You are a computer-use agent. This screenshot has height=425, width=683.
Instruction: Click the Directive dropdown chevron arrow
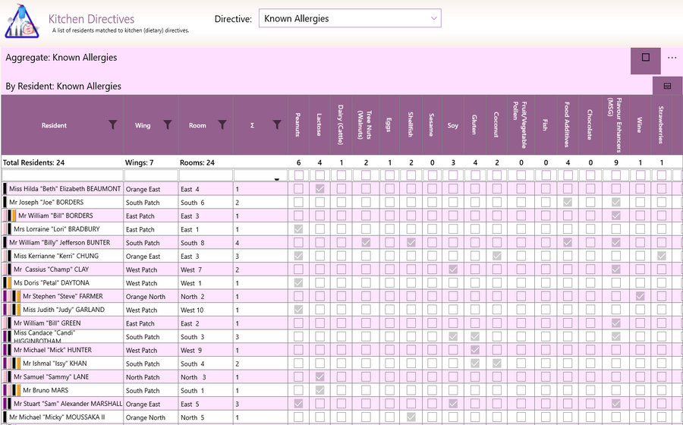[x=433, y=18]
